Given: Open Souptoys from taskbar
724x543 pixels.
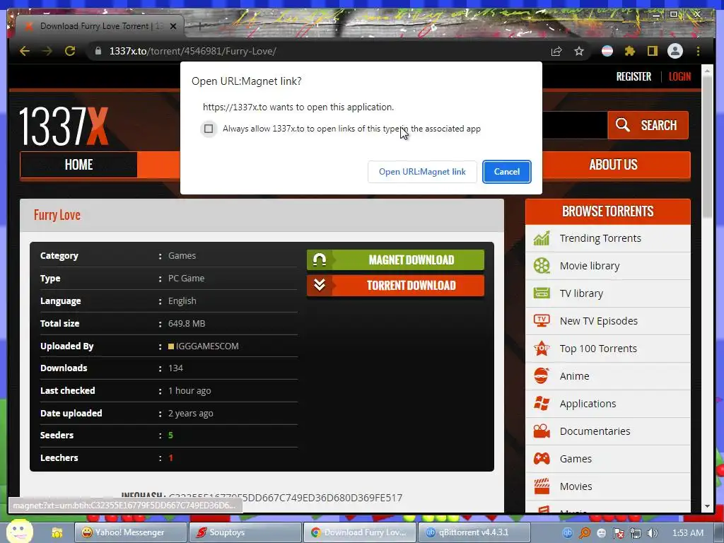Looking at the screenshot, I should click(x=245, y=532).
